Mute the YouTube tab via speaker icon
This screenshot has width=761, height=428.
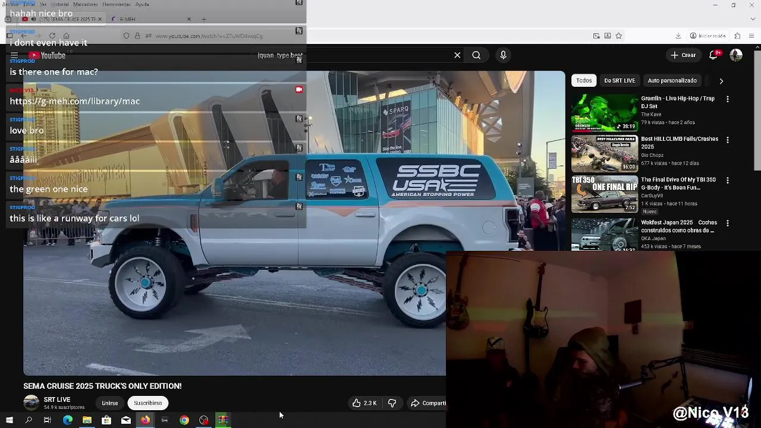click(x=33, y=19)
